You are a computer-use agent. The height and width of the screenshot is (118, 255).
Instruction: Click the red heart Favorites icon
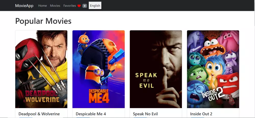(79, 6)
